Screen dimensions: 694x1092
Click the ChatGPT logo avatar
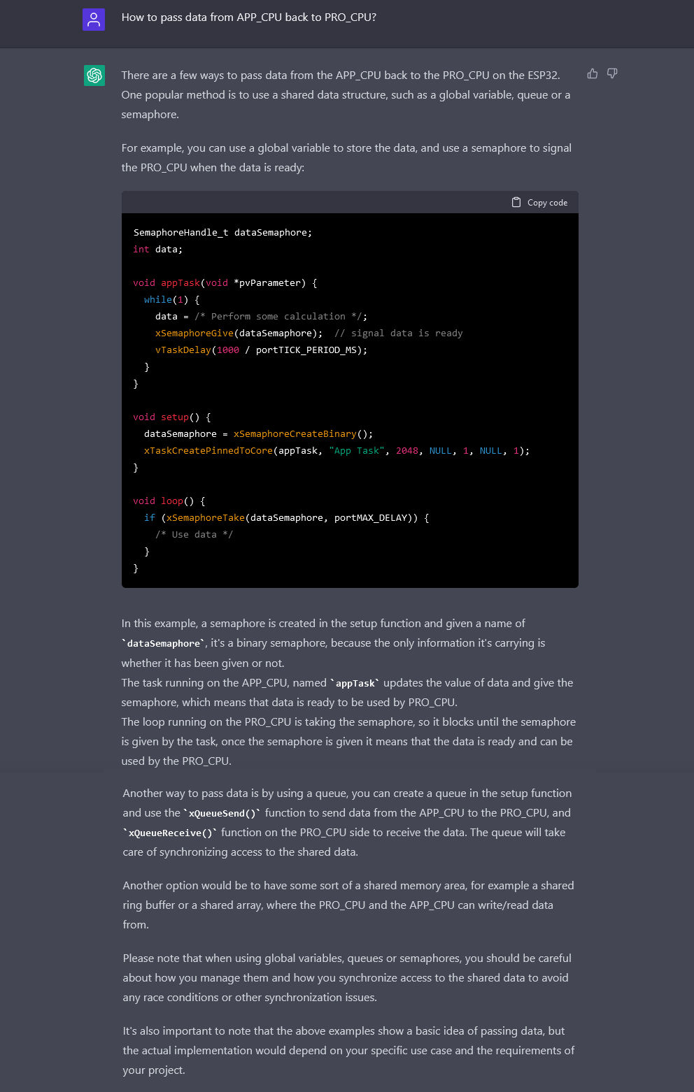pos(94,76)
